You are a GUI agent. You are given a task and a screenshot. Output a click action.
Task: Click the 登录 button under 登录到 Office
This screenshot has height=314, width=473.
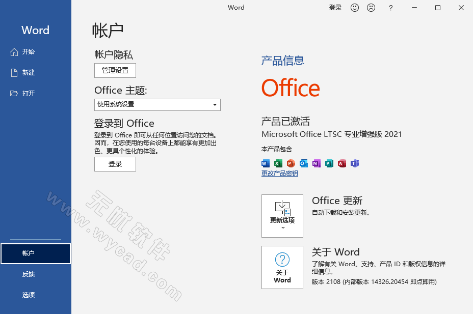click(115, 164)
